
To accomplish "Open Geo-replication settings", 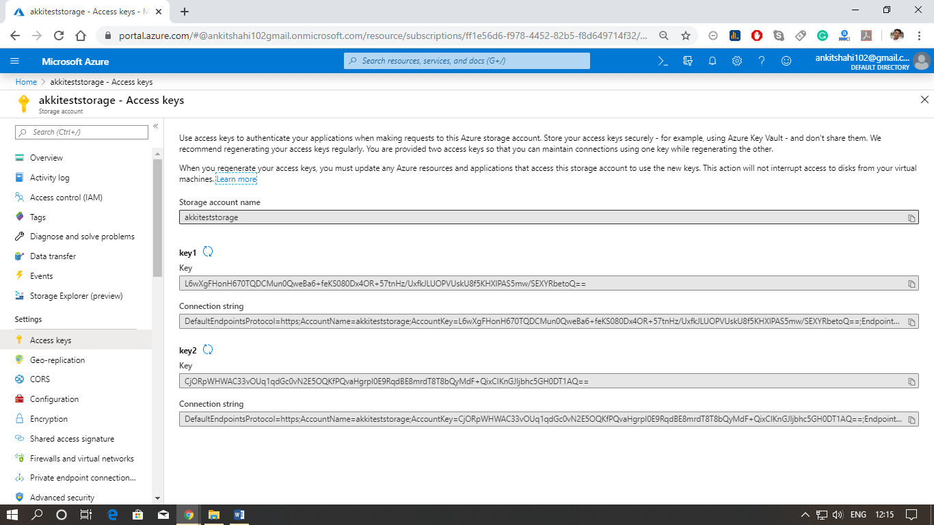I will (57, 360).
